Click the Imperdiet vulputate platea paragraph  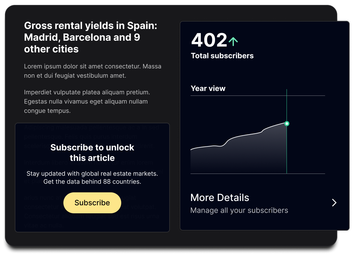click(x=87, y=101)
